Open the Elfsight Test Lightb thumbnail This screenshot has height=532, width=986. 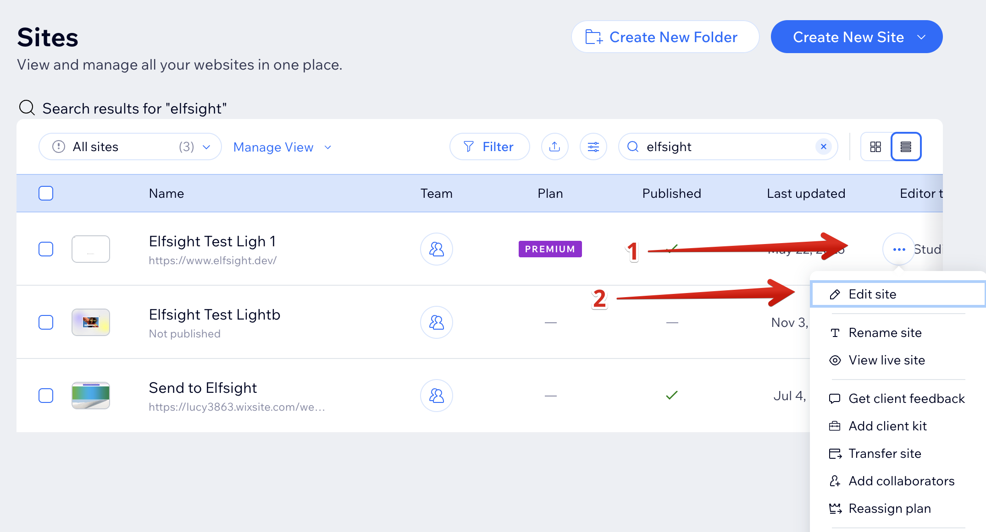click(x=91, y=322)
